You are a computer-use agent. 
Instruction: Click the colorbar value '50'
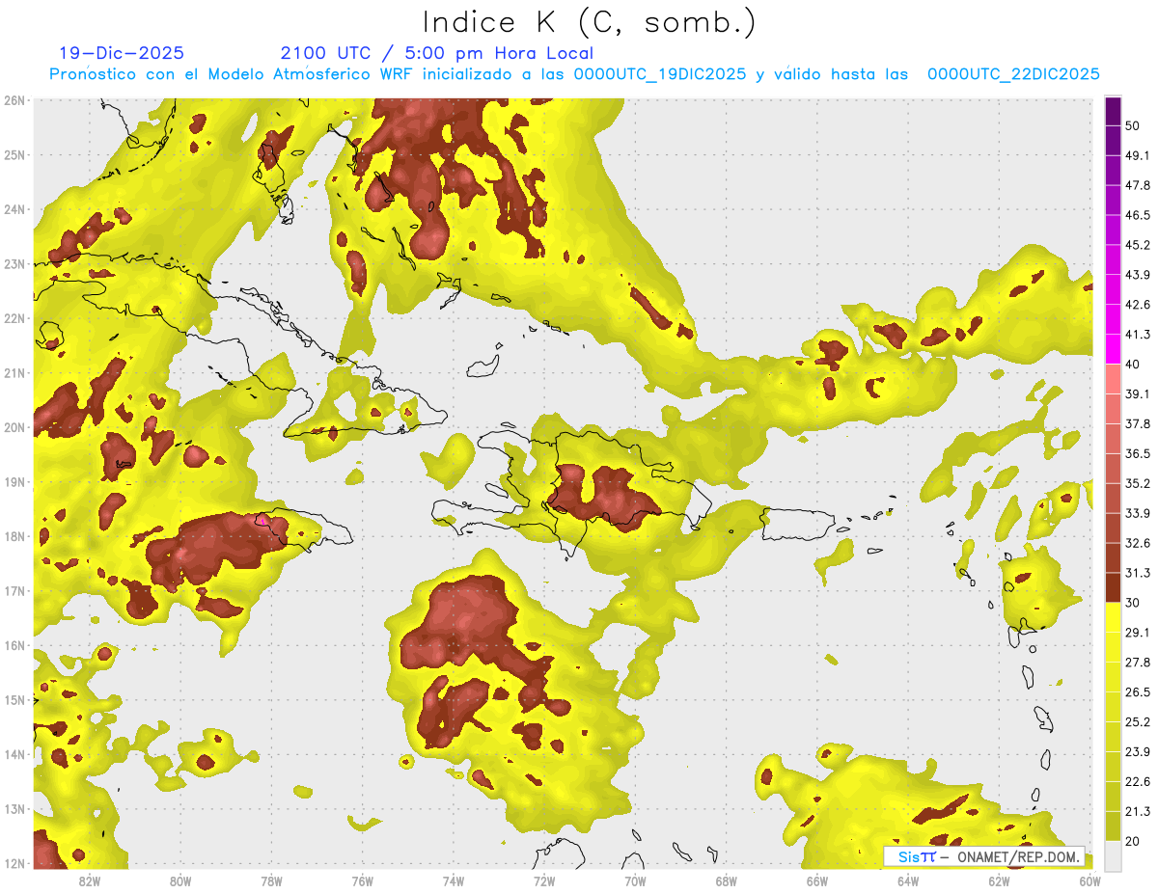1134,125
